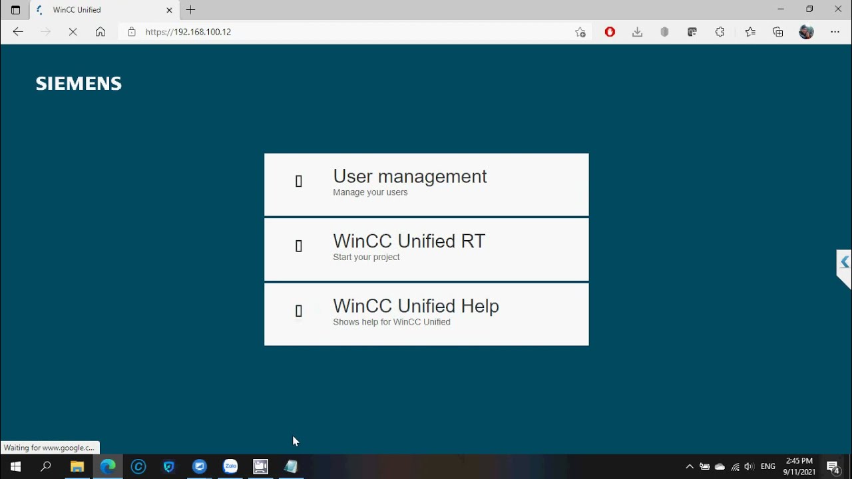Add this page to favorites

coord(580,31)
